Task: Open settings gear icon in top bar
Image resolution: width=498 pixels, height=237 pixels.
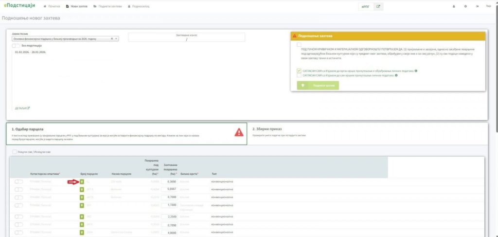Action: pyautogui.click(x=465, y=6)
